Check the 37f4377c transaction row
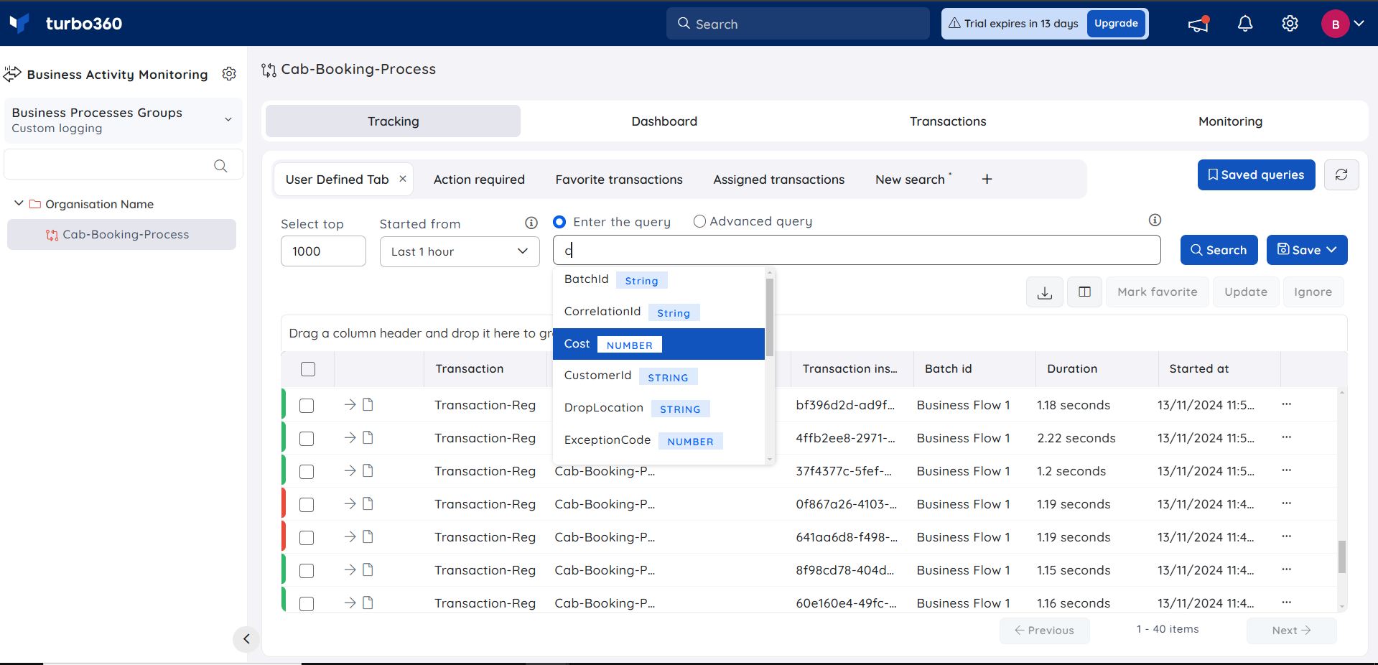 tap(307, 472)
